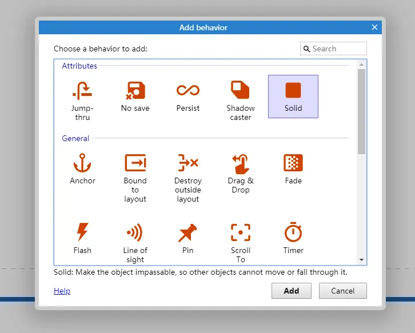The width and height of the screenshot is (415, 333).
Task: Select the Anchor behavior icon
Action: click(82, 163)
